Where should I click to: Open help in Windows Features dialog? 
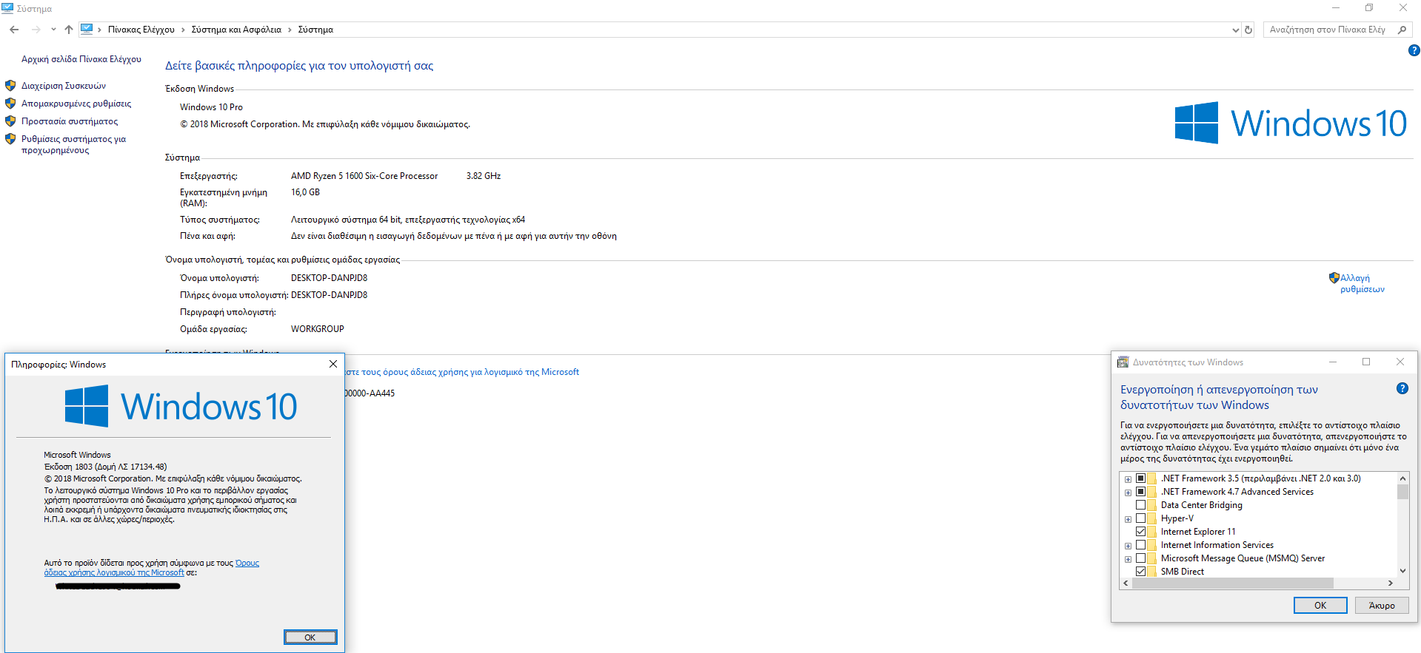(x=1402, y=388)
